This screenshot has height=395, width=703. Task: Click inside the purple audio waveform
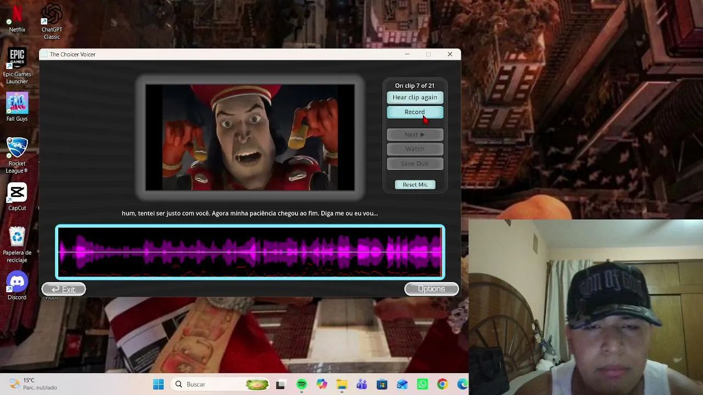click(x=250, y=252)
